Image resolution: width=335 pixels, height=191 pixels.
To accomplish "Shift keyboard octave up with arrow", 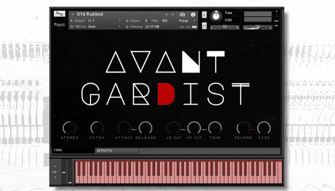I will coord(55,166).
